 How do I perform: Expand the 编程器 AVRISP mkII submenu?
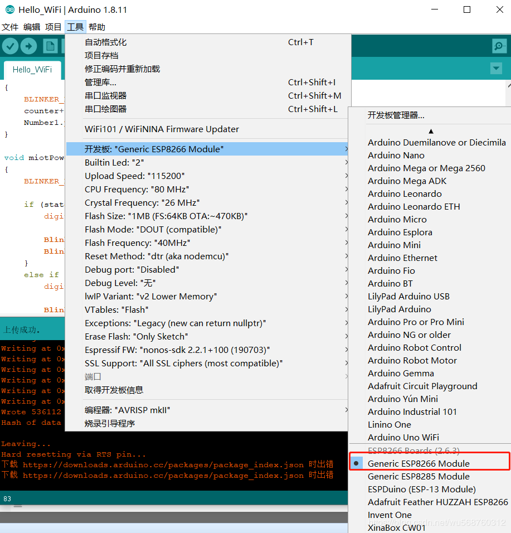coord(207,410)
